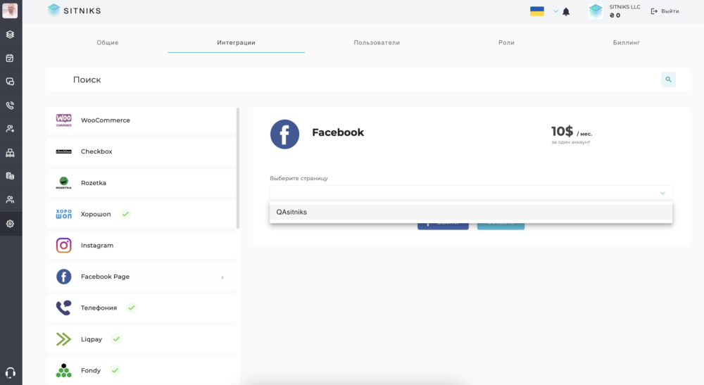Viewport: 704px width, 385px height.
Task: Click the Instagram logo icon
Action: 64,246
